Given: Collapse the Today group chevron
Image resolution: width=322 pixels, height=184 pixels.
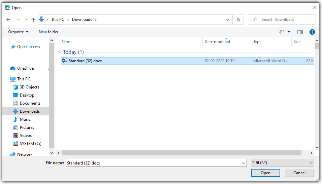Looking at the screenshot, I should point(60,52).
